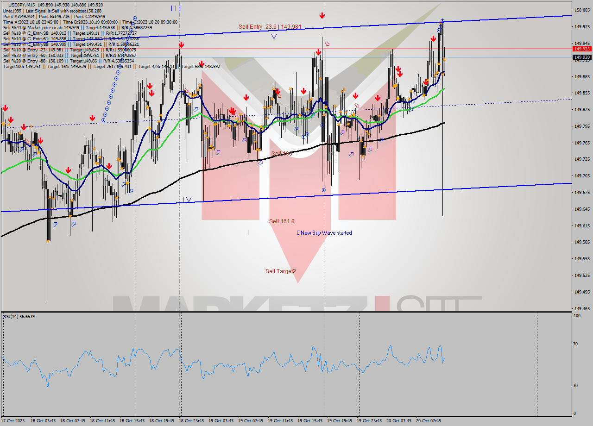
Task: Select a blue buy arrow below the 18 Oct candles
Action: pyautogui.click(x=55, y=224)
